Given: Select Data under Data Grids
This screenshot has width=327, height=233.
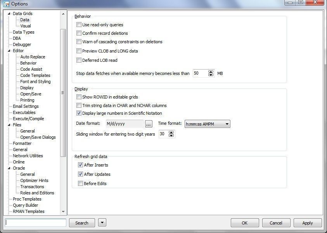Looking at the screenshot, I should coord(24,20).
